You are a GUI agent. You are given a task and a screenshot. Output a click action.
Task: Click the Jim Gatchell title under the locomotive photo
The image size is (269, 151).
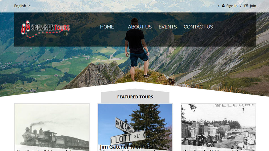click(44, 150)
